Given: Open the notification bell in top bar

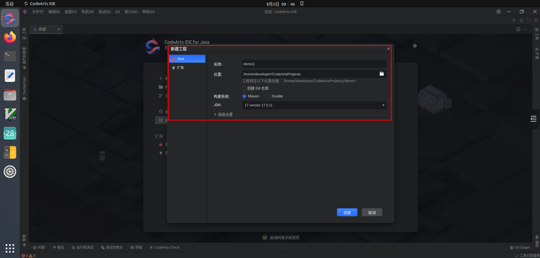Looking at the screenshot, I should click(x=302, y=4).
